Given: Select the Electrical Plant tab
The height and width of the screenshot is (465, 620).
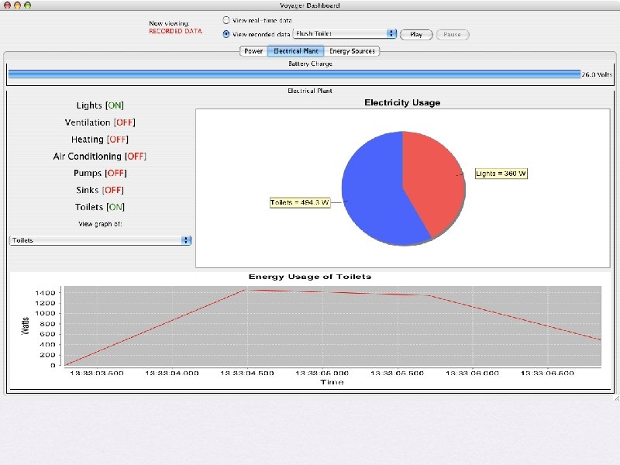Looking at the screenshot, I should coord(296,51).
